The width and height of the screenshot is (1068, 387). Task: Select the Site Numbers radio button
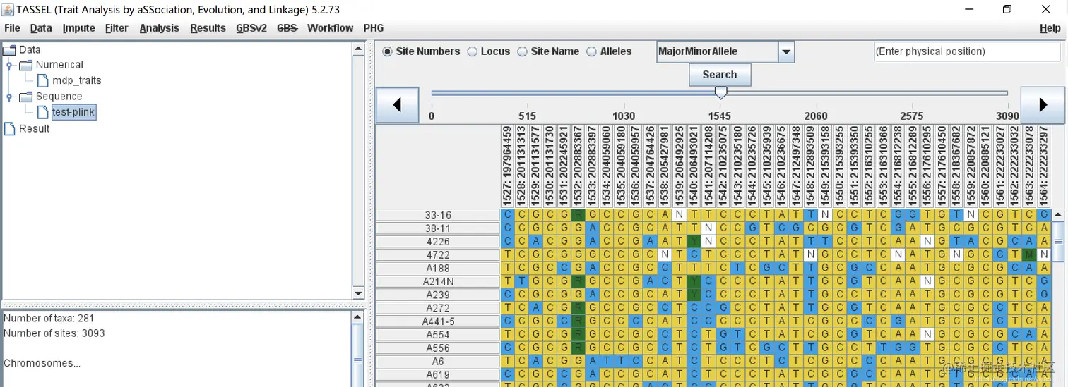click(387, 51)
